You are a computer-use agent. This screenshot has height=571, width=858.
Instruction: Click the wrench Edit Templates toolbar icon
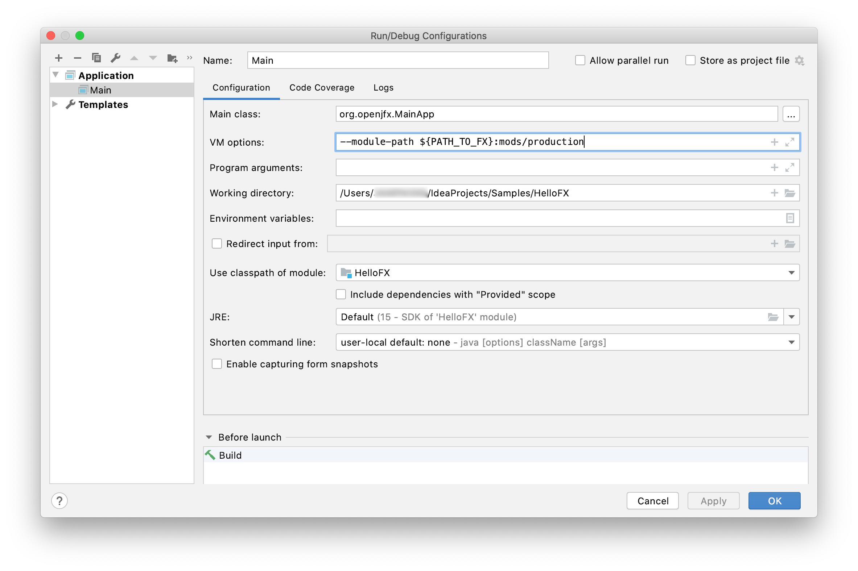116,58
